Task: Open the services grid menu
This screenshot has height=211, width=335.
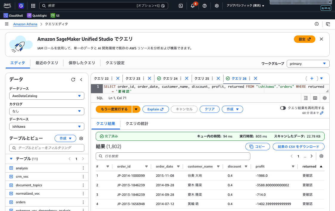Action: (x=33, y=6)
